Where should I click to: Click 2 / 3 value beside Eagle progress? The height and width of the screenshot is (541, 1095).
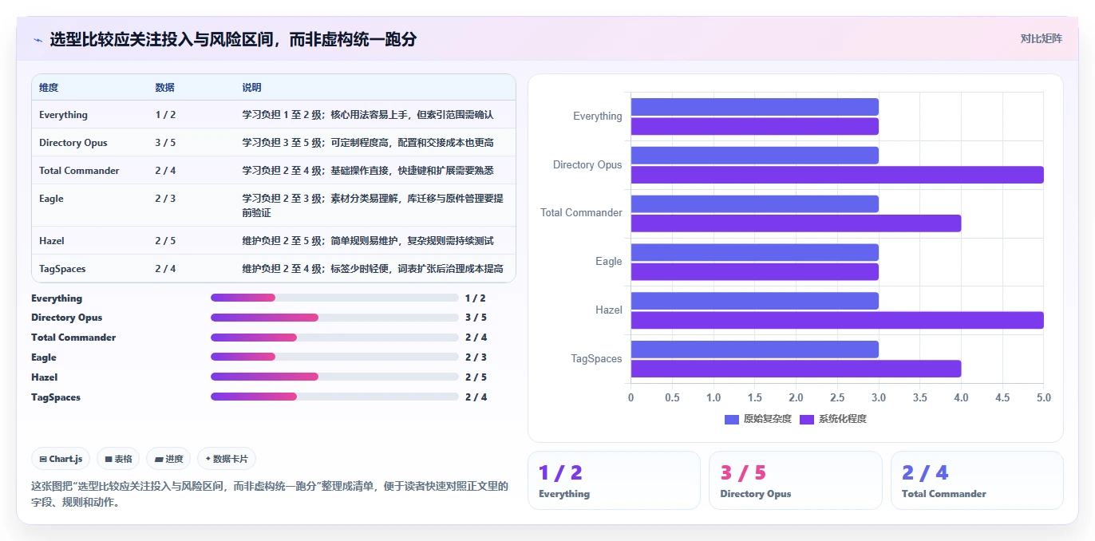476,357
